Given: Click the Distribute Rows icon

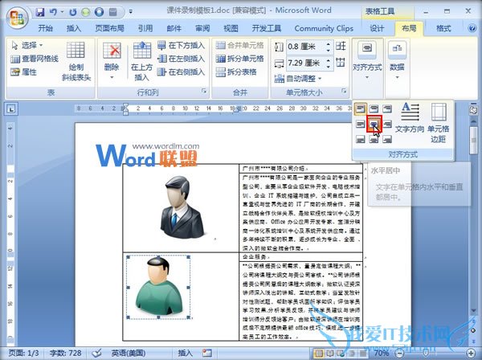Looking at the screenshot, I should [341, 46].
